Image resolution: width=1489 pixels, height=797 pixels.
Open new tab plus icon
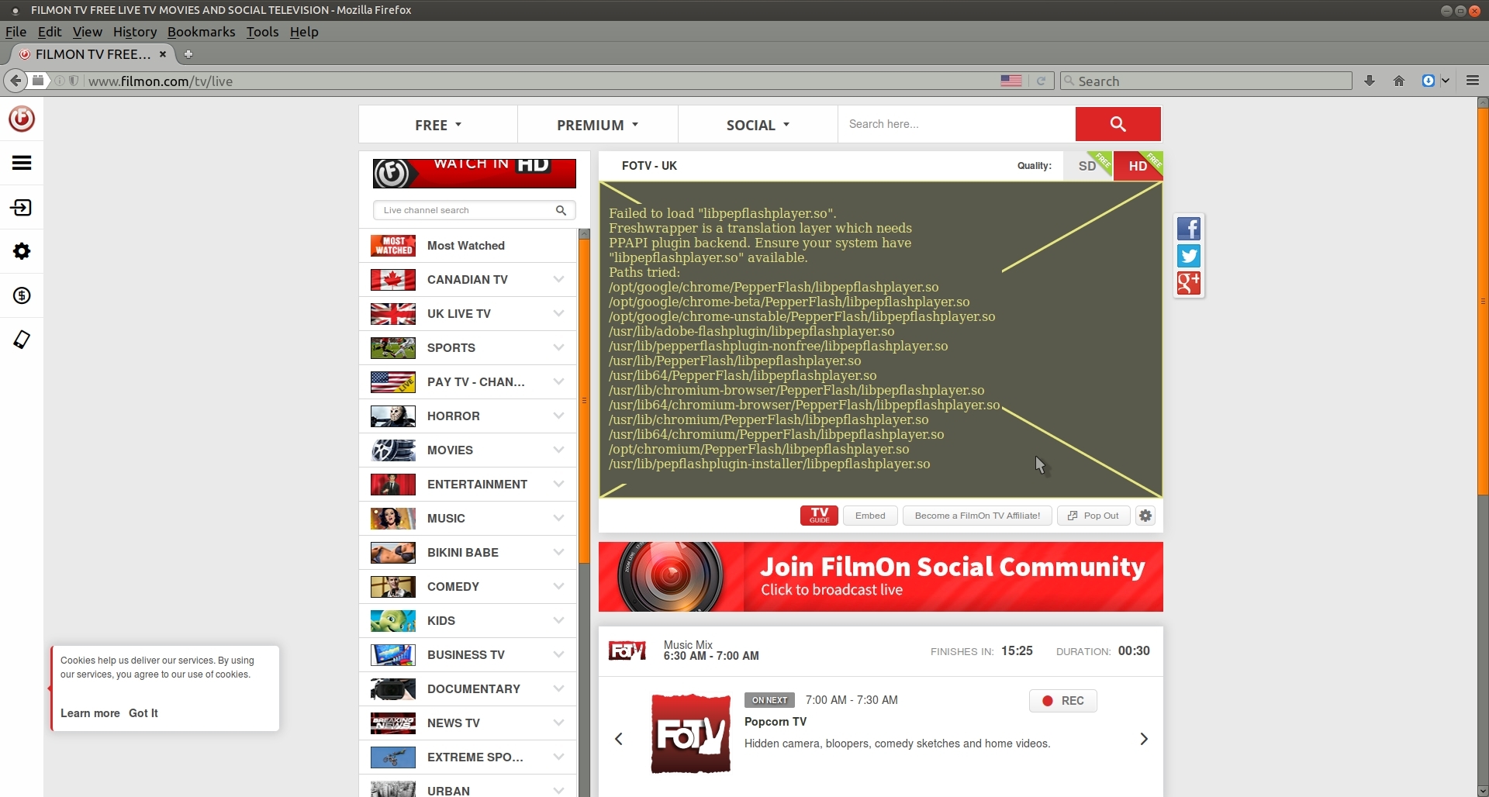pos(188,54)
